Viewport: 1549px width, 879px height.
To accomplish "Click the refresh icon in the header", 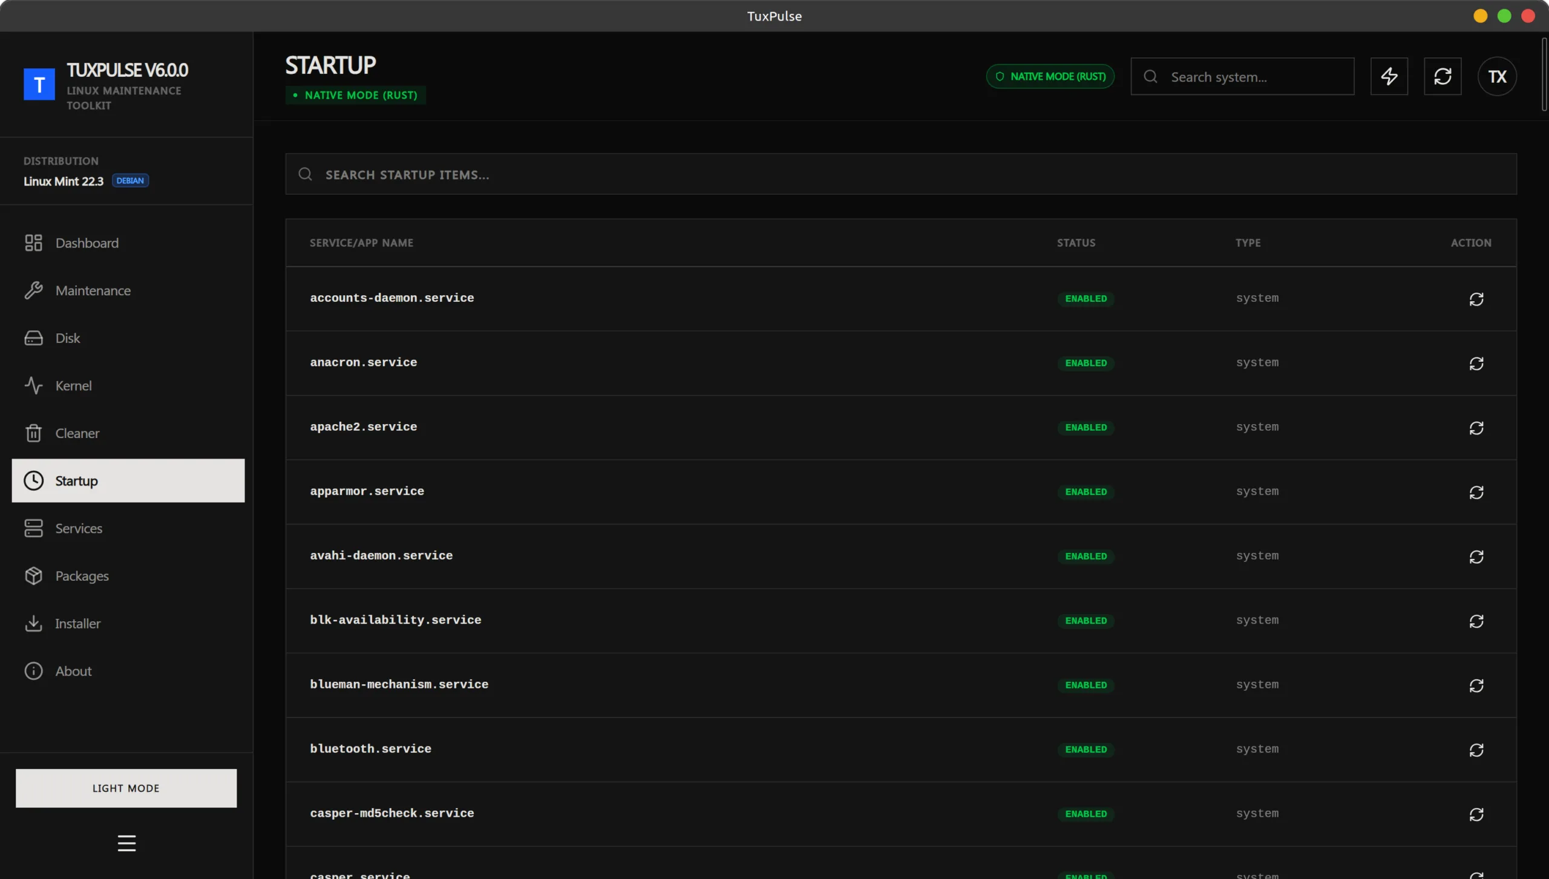I will 1443,76.
